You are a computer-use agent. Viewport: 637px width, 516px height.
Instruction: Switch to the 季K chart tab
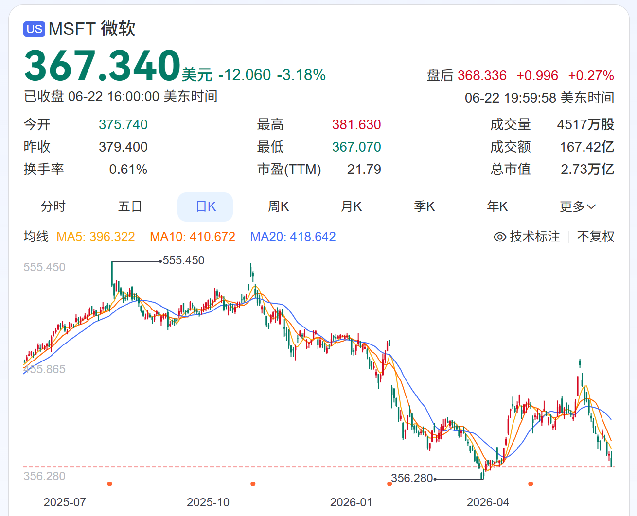coord(425,206)
